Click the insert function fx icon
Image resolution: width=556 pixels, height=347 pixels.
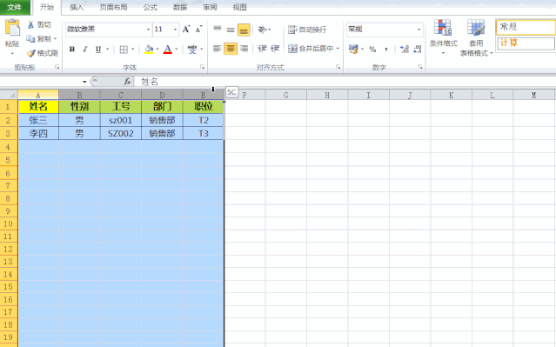point(127,82)
